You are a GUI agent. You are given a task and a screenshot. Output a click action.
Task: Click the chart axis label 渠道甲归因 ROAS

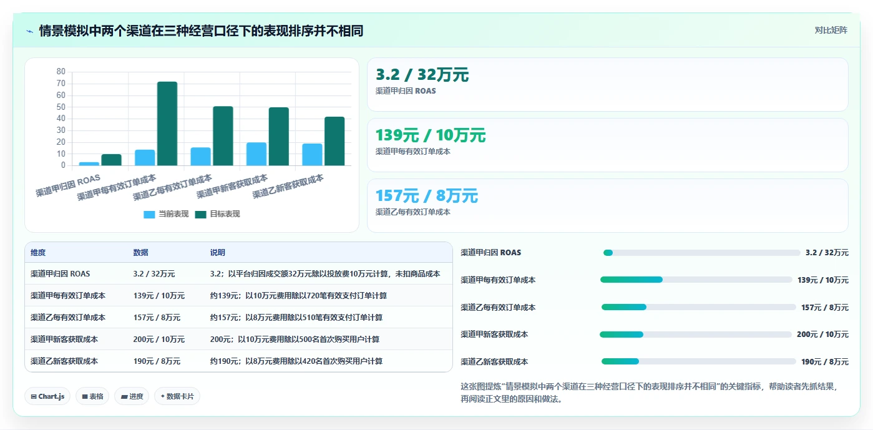68,186
